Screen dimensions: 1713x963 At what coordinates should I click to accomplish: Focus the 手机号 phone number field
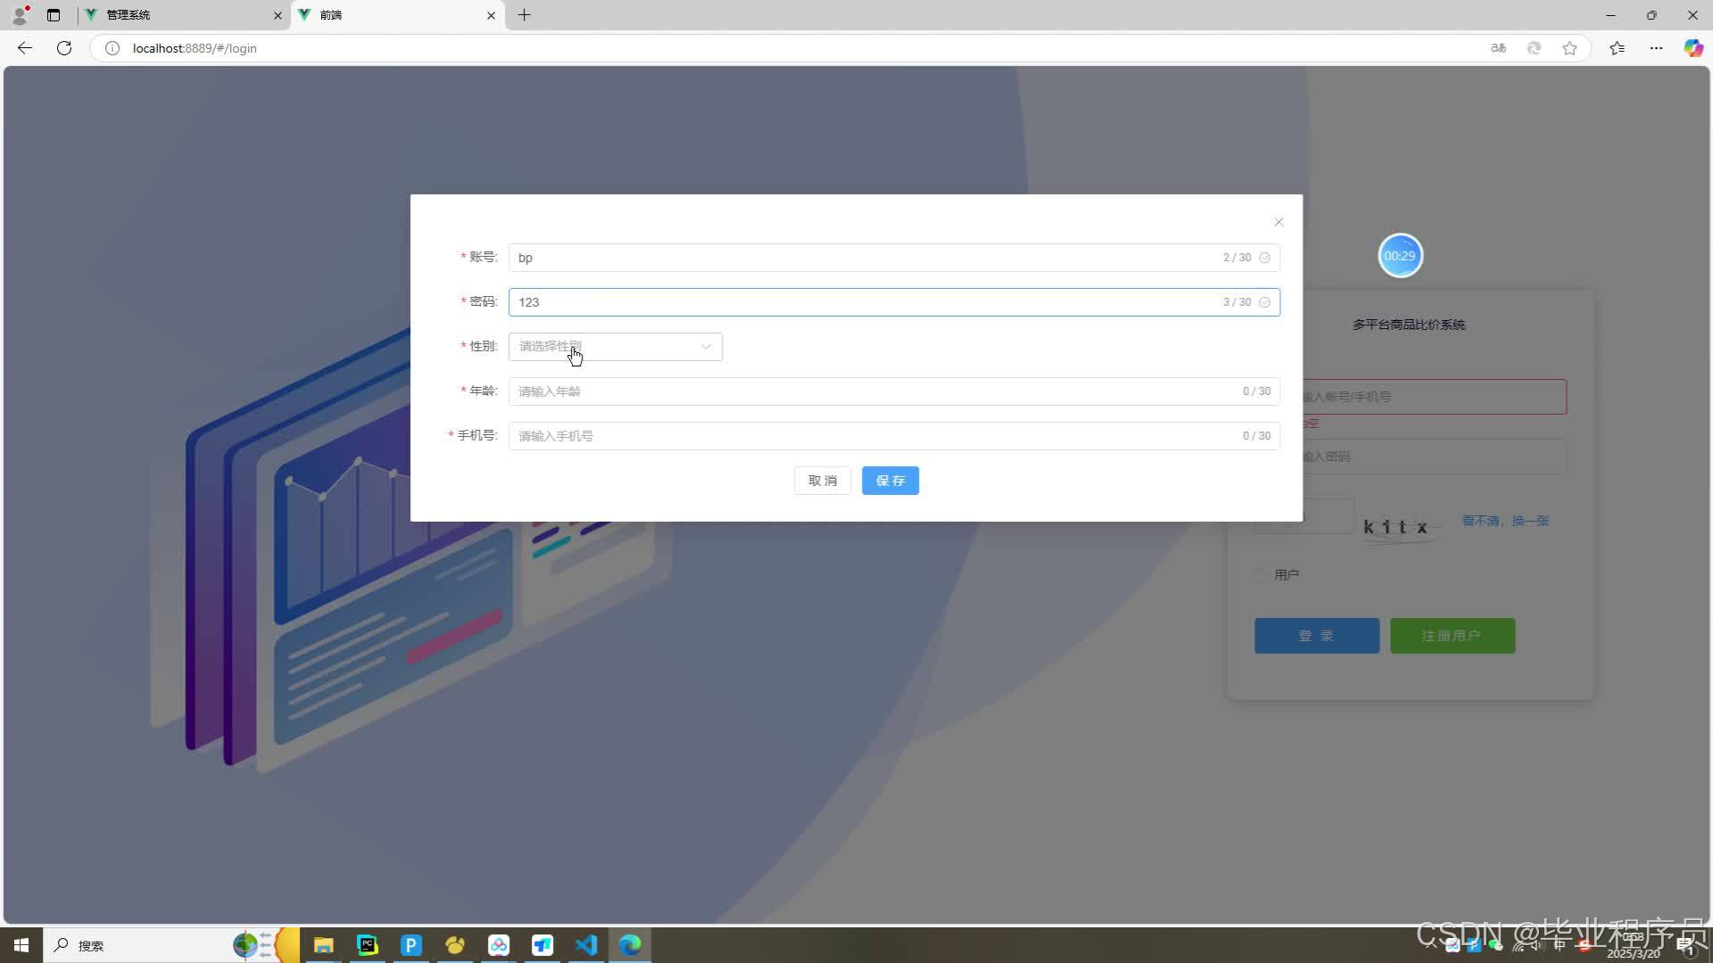[x=874, y=436]
